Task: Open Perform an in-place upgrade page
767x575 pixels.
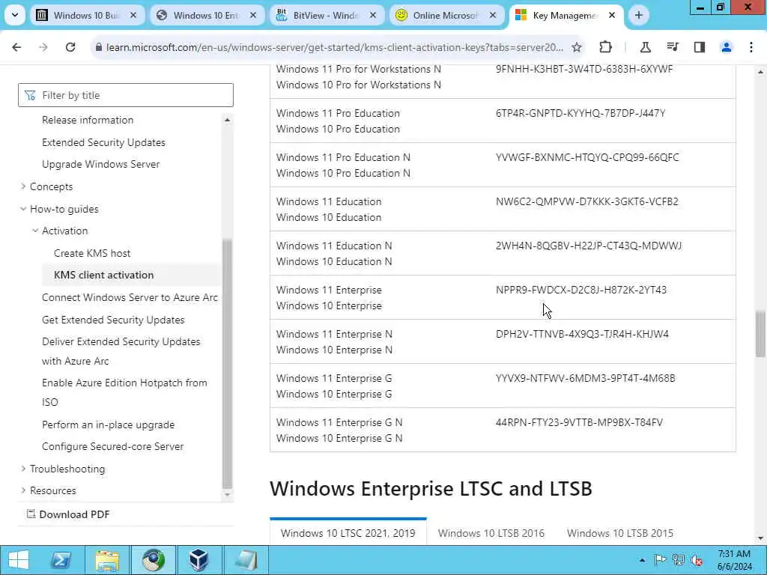Action: point(108,425)
